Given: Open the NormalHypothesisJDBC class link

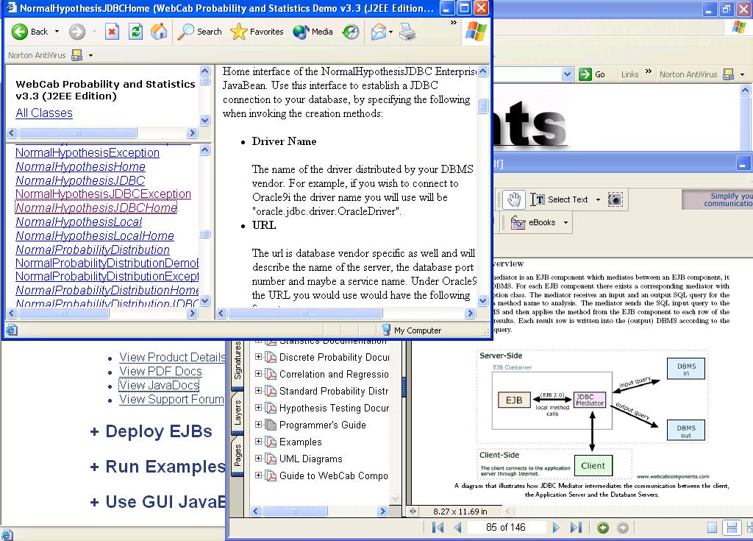Looking at the screenshot, I should click(80, 180).
